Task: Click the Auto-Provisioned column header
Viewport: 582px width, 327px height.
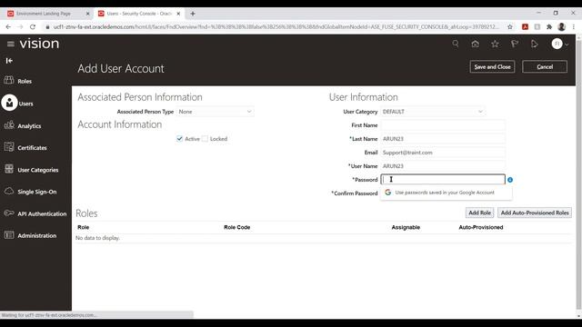Action: [x=481, y=227]
